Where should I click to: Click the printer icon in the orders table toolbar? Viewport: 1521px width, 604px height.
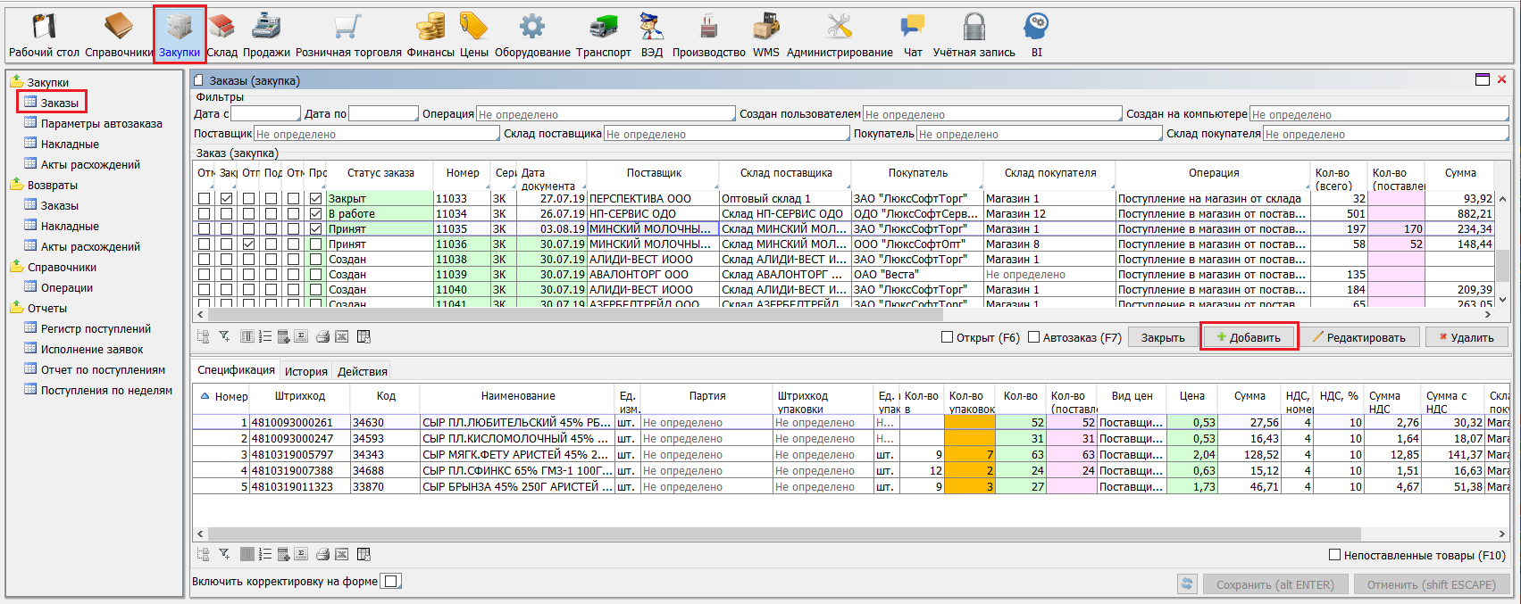322,336
